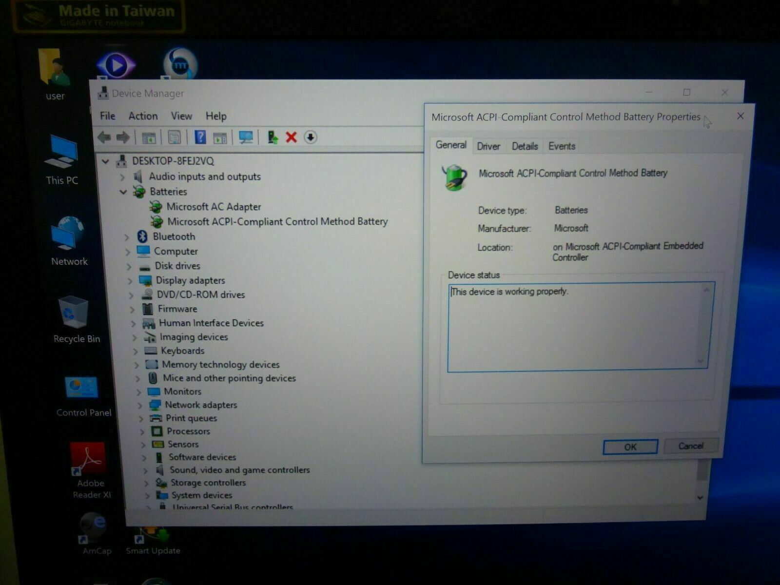This screenshot has height=585, width=780.
Task: Switch to the Details tab
Action: click(525, 146)
